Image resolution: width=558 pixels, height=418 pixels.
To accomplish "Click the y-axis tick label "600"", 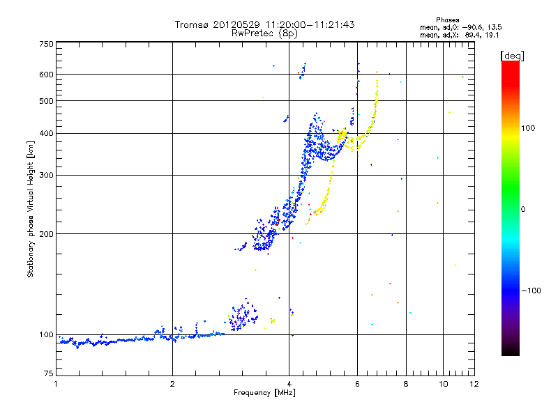I will pos(47,75).
